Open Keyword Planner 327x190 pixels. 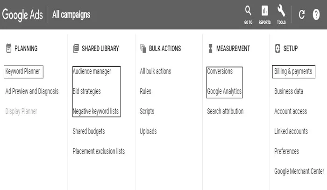pos(23,72)
